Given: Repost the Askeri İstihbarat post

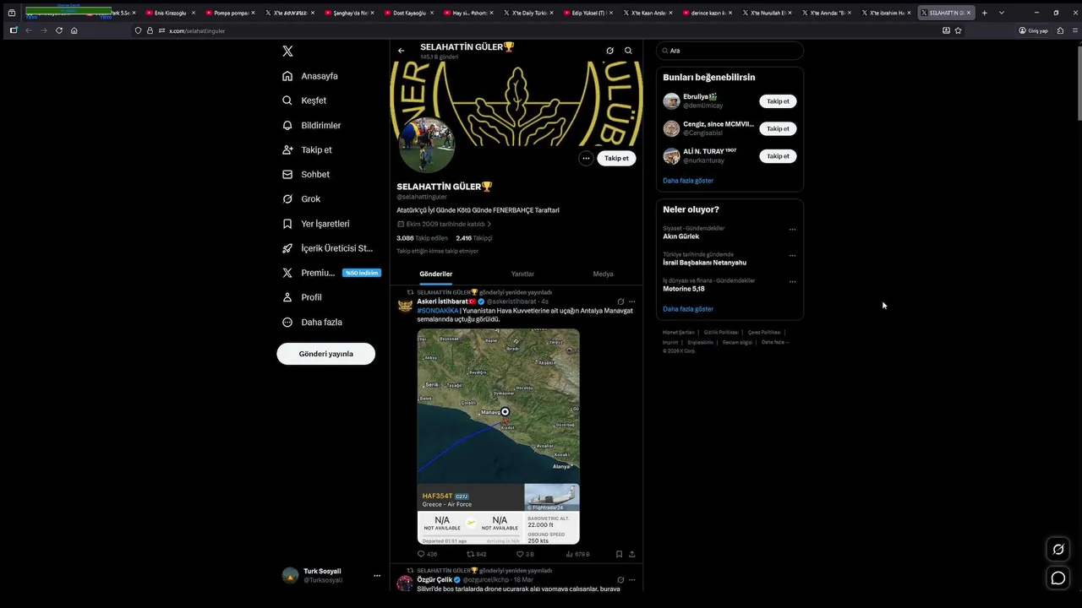Looking at the screenshot, I should click(477, 554).
